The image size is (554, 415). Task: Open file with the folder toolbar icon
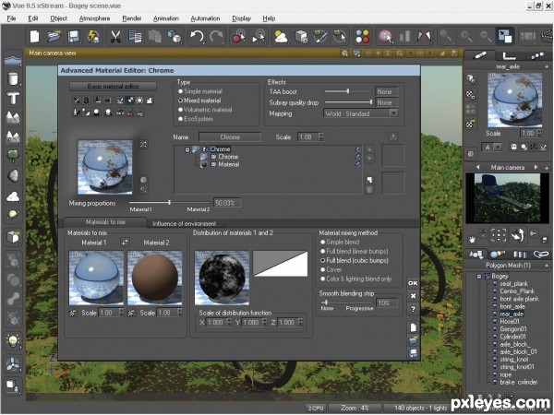54,36
